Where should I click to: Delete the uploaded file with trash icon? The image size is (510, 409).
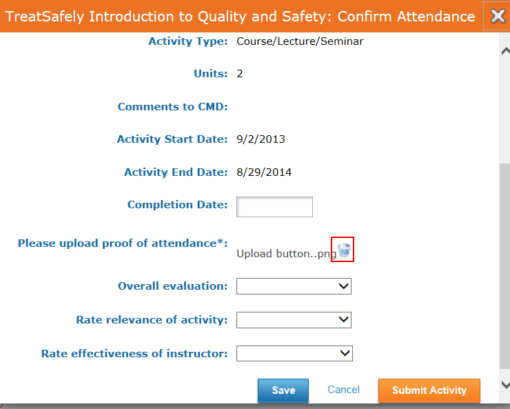(343, 250)
